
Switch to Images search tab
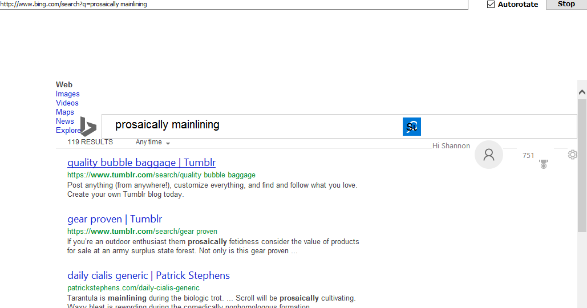point(68,94)
